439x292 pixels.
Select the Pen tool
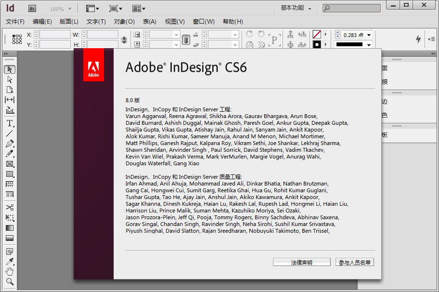pyautogui.click(x=10, y=144)
